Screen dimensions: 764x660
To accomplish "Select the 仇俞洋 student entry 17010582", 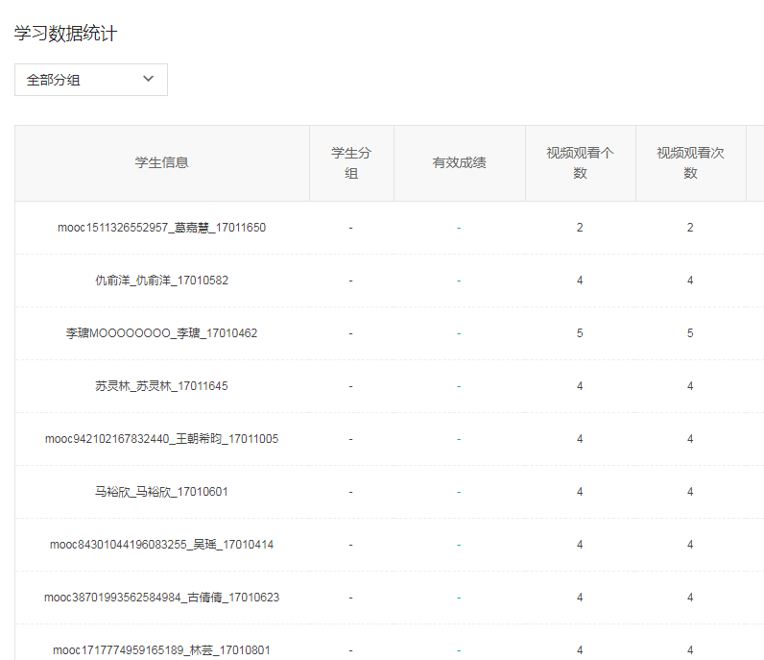I will click(161, 281).
